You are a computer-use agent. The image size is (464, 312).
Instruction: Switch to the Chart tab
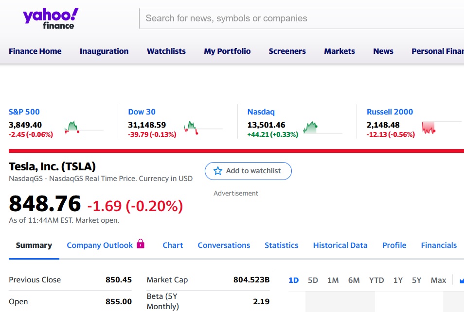173,246
